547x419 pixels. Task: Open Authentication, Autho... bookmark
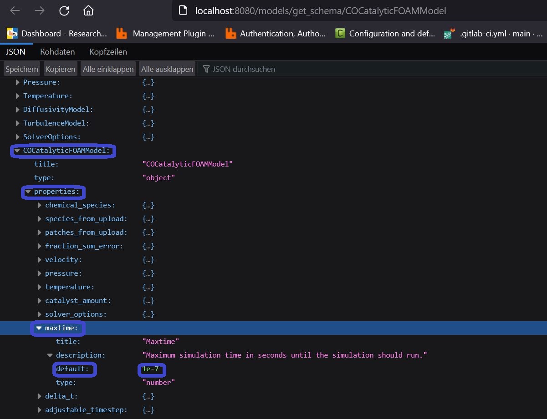click(x=276, y=33)
